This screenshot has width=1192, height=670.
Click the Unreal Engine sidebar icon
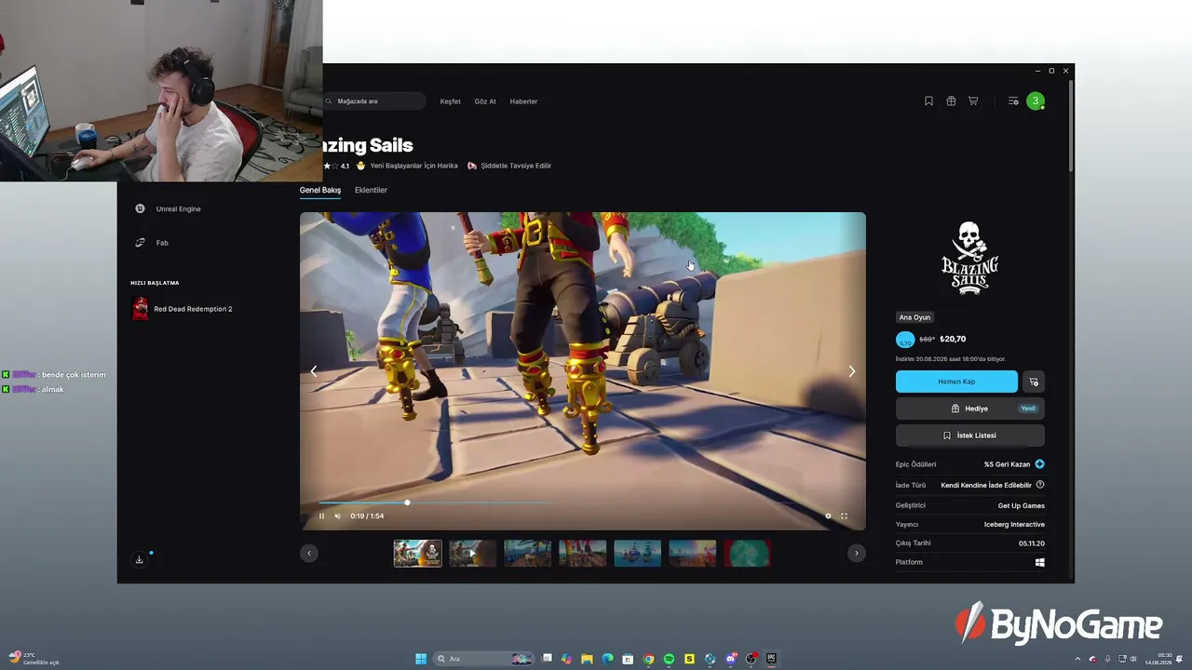pyautogui.click(x=140, y=208)
